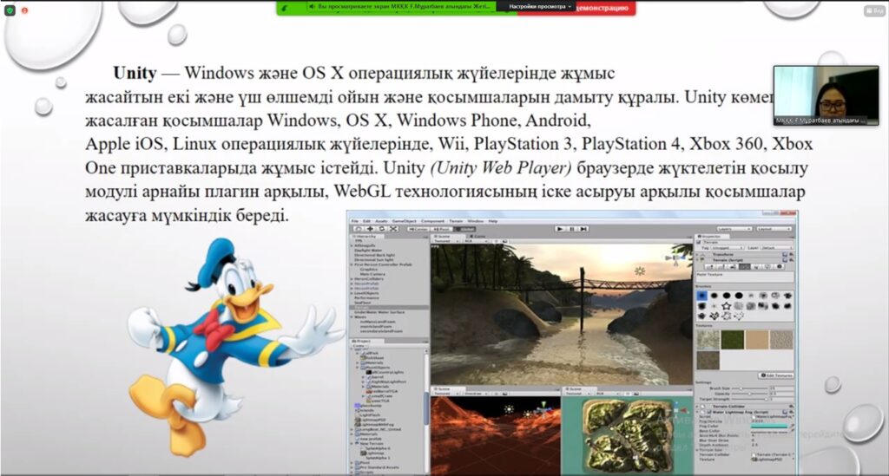Open the Assets menu in Unity
Image resolution: width=889 pixels, height=476 pixels.
[x=381, y=221]
